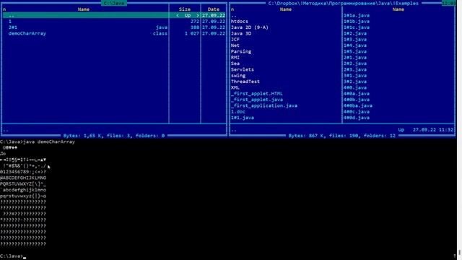Click the Date column header in the left panel
Image resolution: width=462 pixels, height=260 pixels.
coord(214,9)
